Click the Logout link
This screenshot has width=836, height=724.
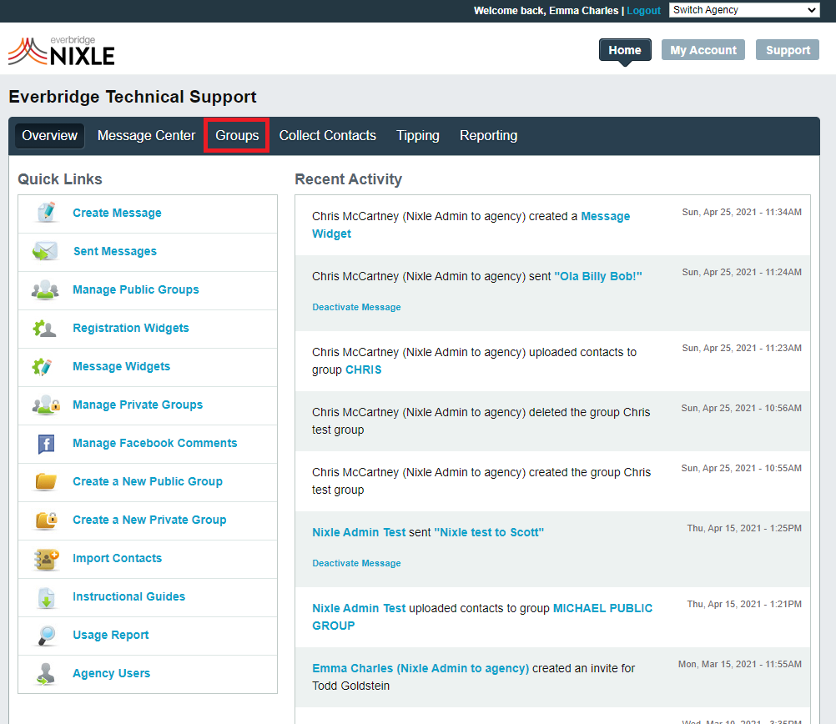[643, 11]
